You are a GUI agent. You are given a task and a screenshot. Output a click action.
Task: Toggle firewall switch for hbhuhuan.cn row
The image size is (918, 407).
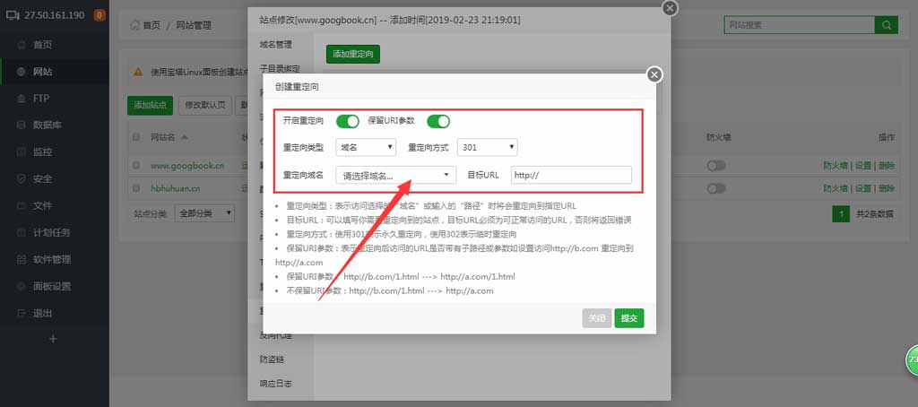[716, 188]
